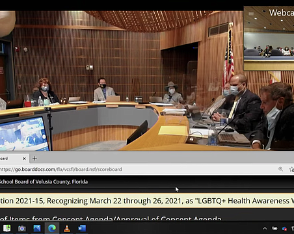
Task: Add page to favorites with star icon
Action: (291, 169)
